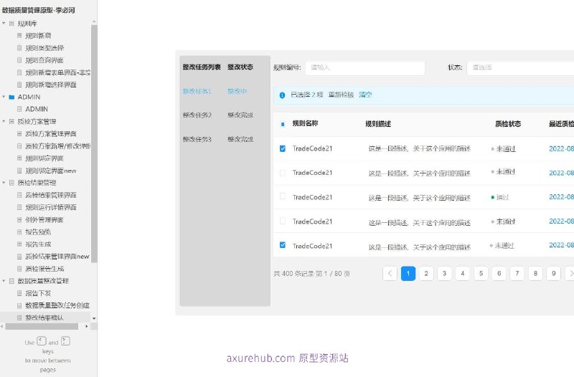This screenshot has height=377, width=574.
Task: Click the page icon beside 规则运行详情界面
Action: (x=19, y=207)
